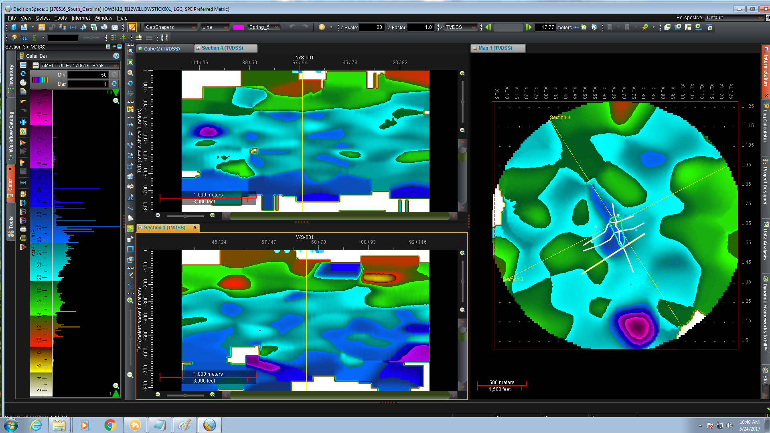Image resolution: width=770 pixels, height=433 pixels.
Task: Open the Interpret menu
Action: [x=81, y=18]
